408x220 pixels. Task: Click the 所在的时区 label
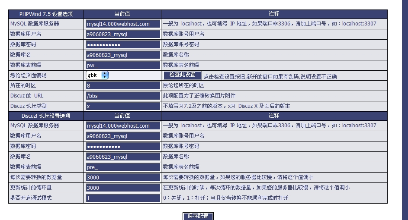(x=23, y=85)
